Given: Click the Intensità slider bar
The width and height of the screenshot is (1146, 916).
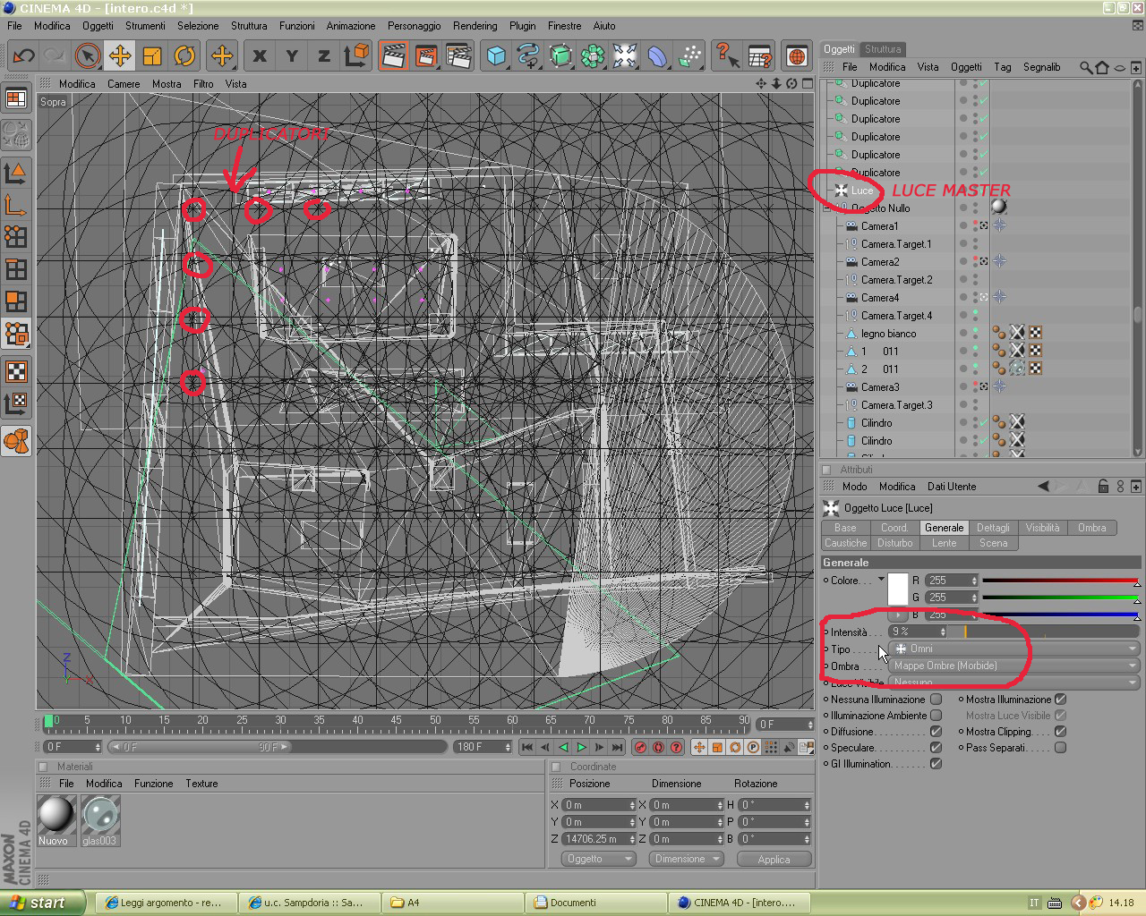Looking at the screenshot, I should [x=1044, y=632].
